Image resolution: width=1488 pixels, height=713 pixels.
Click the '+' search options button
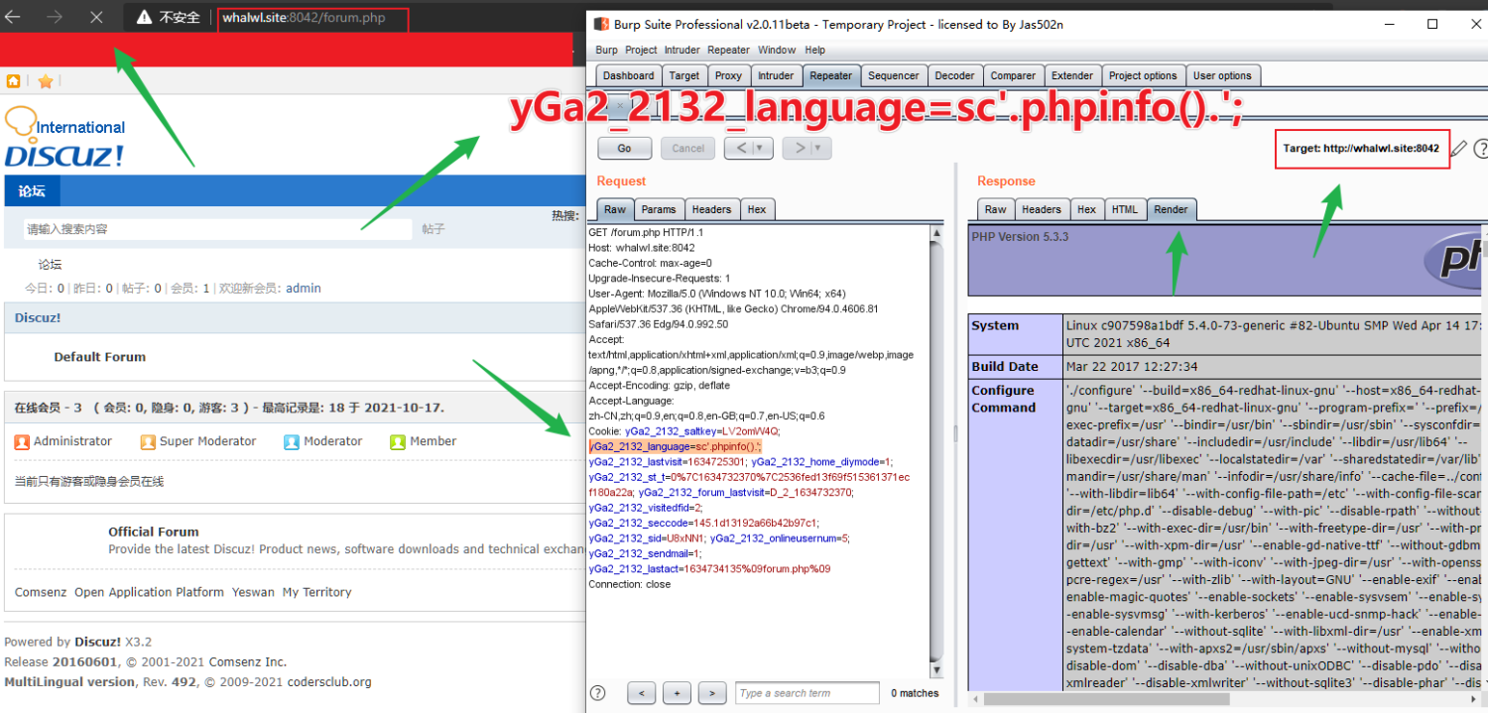coord(677,692)
